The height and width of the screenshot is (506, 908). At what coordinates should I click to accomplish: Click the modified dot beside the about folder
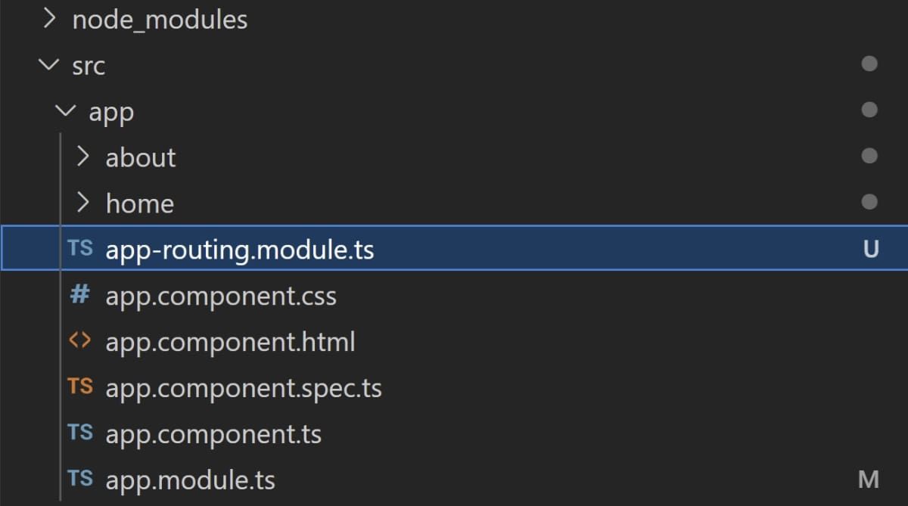click(869, 157)
